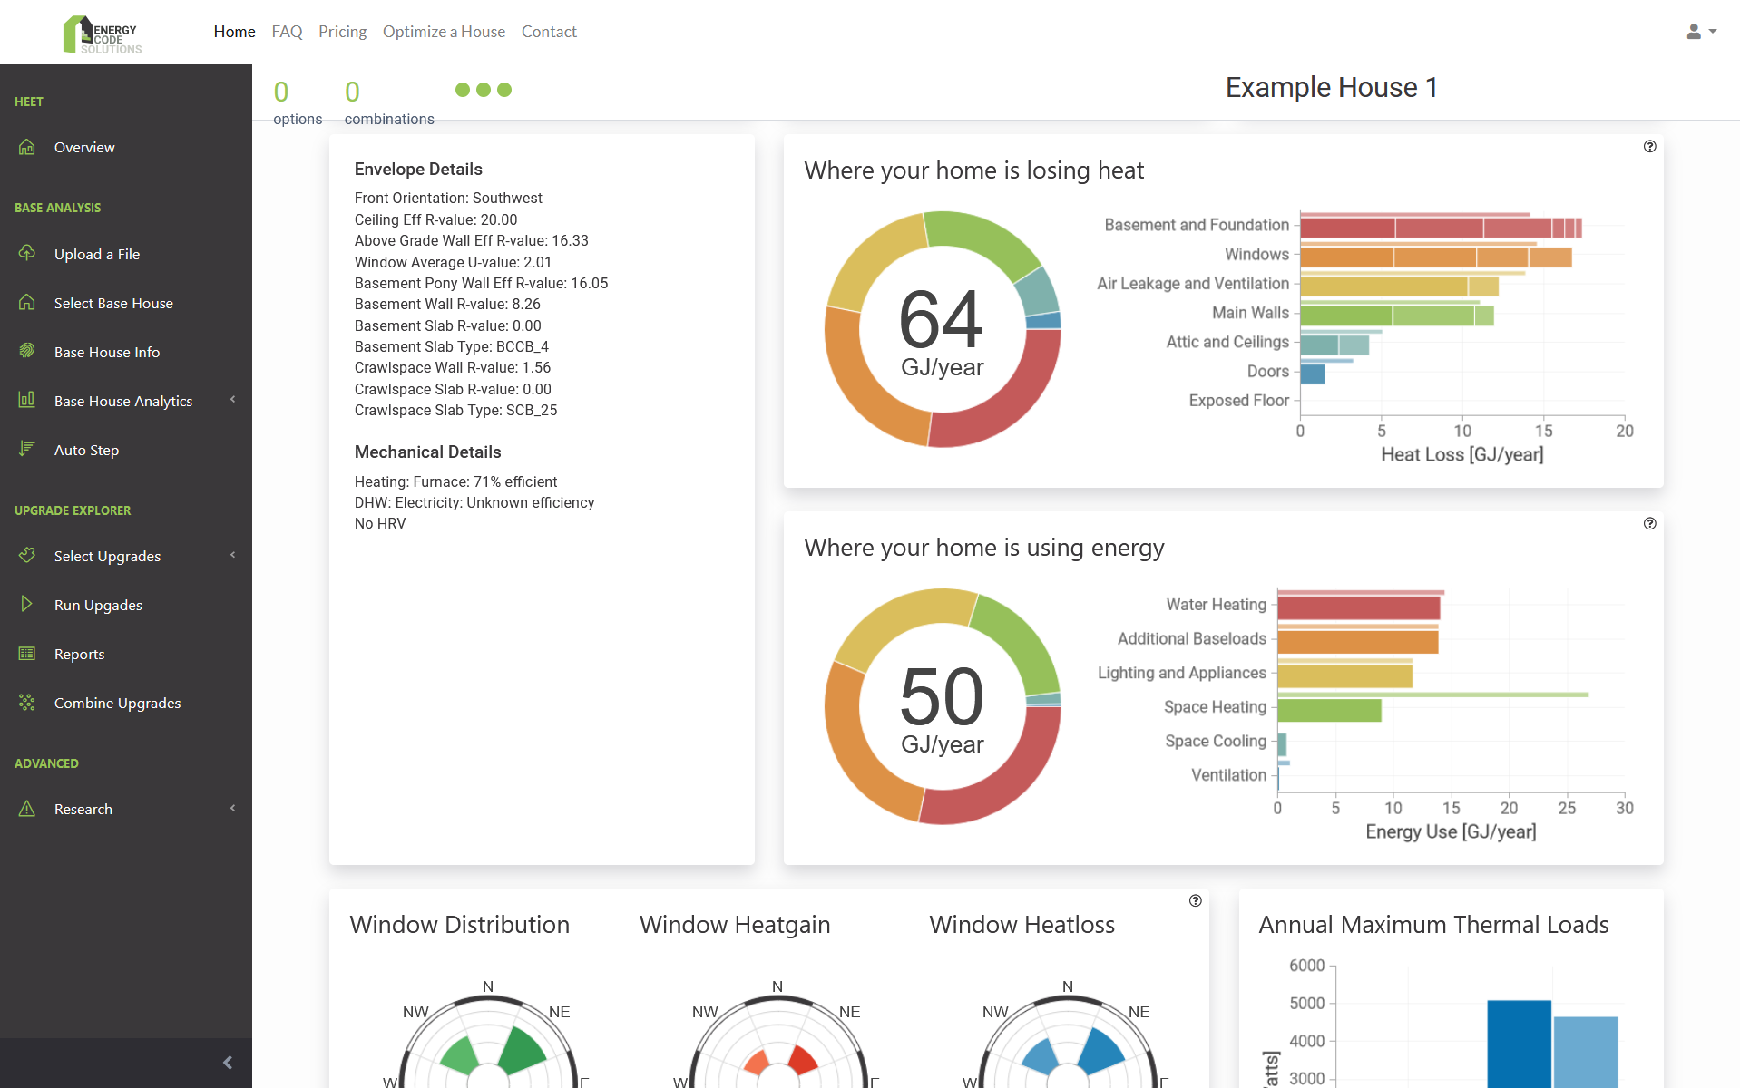This screenshot has height=1088, width=1740.
Task: Open Base House Info via fingerprint icon
Action: [26, 352]
